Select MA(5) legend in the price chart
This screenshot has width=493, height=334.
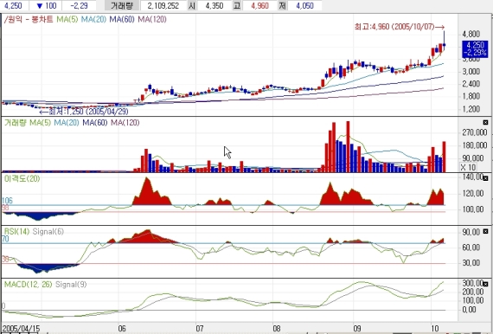[x=67, y=20]
